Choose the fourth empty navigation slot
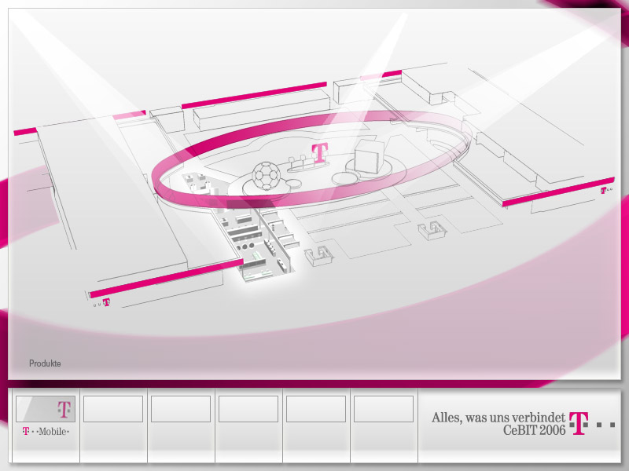 coord(248,409)
